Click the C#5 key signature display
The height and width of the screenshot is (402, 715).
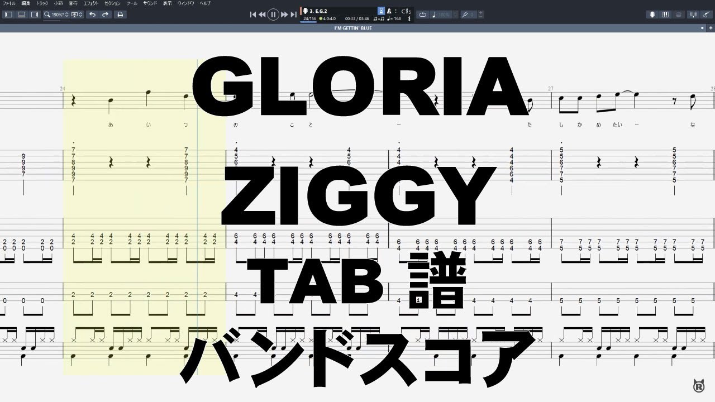point(406,11)
